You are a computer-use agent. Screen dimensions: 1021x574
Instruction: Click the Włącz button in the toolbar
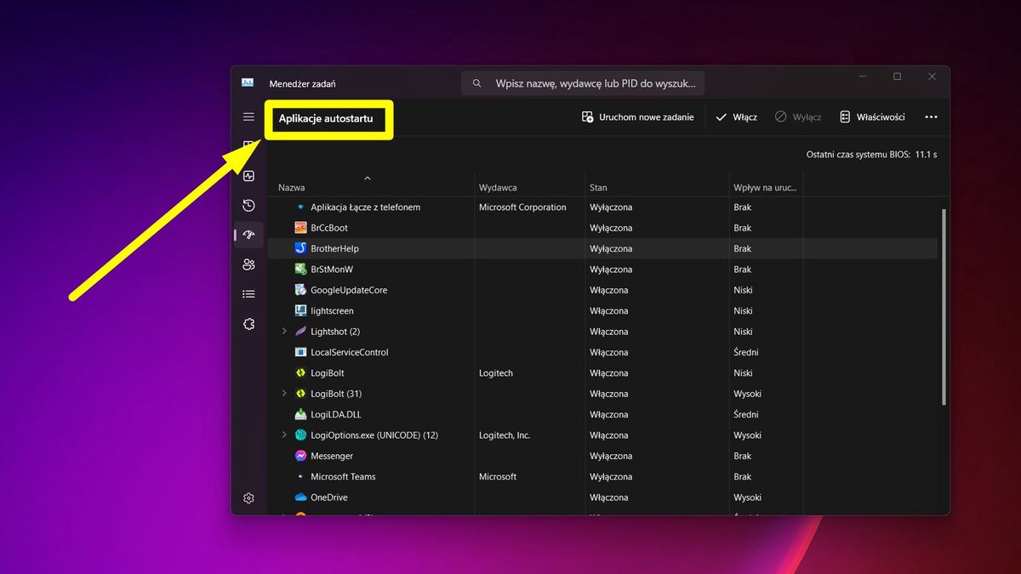coord(735,117)
